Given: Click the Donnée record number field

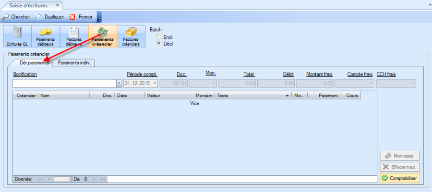Looking at the screenshot, I should pos(63,179).
